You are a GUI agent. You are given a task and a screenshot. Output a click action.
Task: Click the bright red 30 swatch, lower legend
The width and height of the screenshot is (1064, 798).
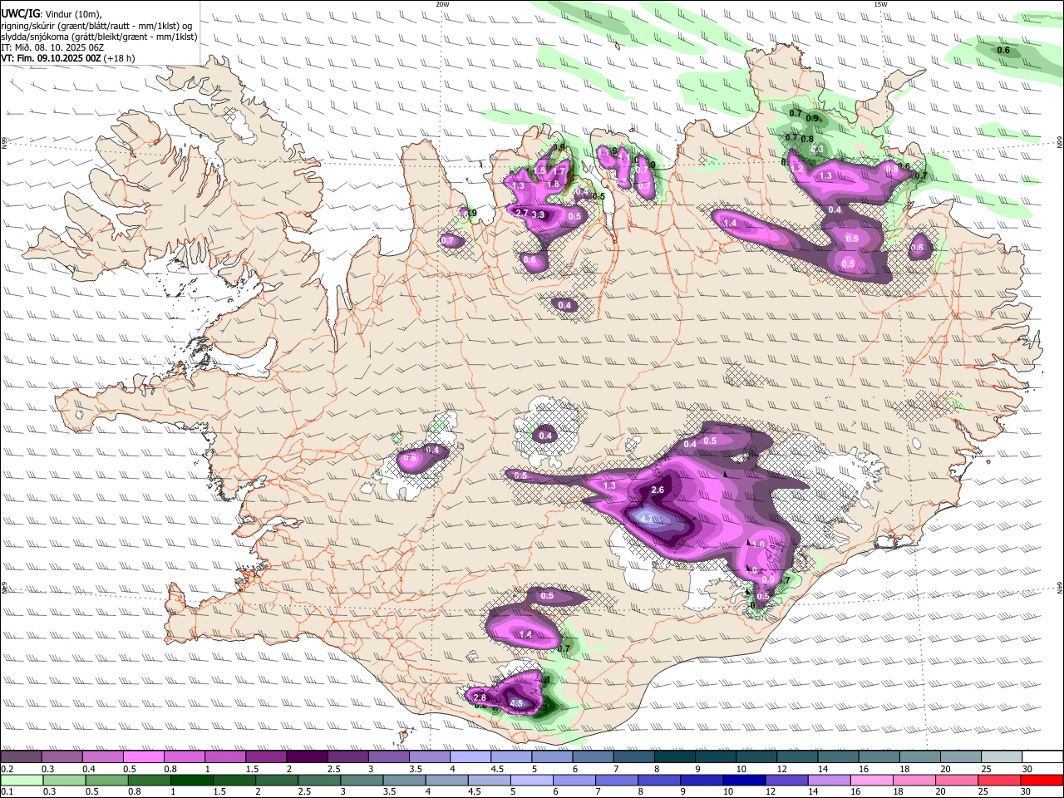pyautogui.click(x=1042, y=780)
